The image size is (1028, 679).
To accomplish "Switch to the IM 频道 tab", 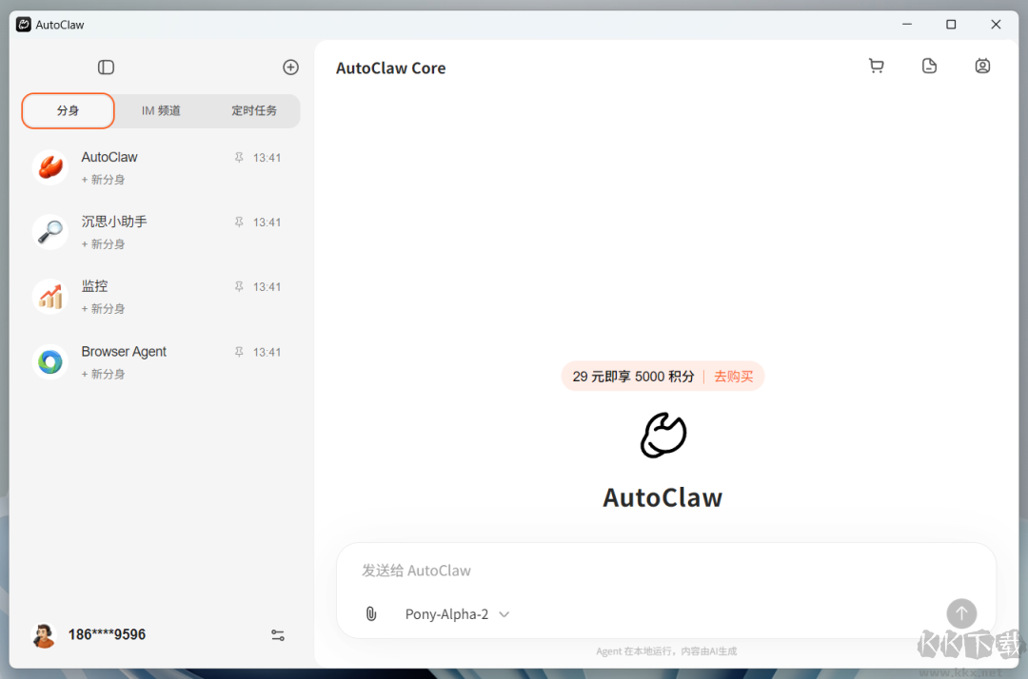I will click(x=159, y=110).
